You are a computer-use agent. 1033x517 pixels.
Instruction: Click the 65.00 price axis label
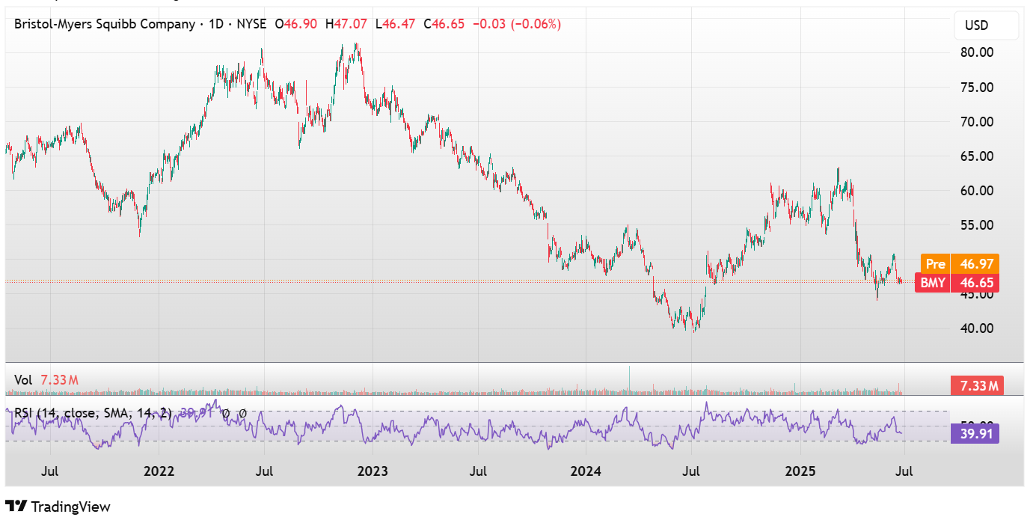point(977,156)
